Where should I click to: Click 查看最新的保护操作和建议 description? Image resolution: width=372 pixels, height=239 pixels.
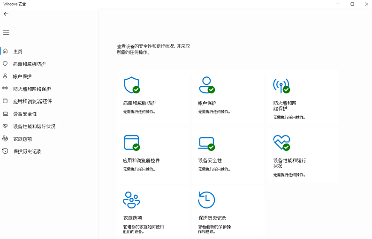(x=214, y=229)
